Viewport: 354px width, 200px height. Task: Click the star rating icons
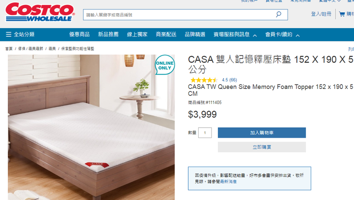(204, 80)
